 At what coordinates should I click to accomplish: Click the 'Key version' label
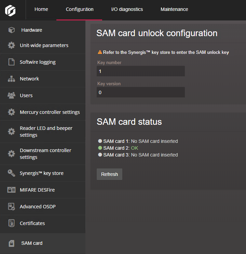[x=109, y=84]
